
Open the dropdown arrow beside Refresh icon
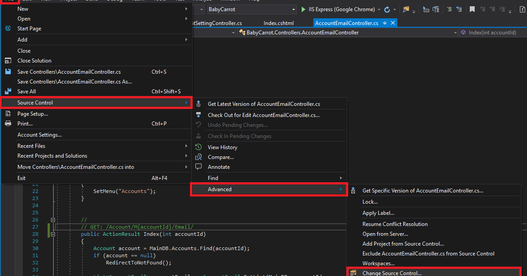click(x=395, y=9)
